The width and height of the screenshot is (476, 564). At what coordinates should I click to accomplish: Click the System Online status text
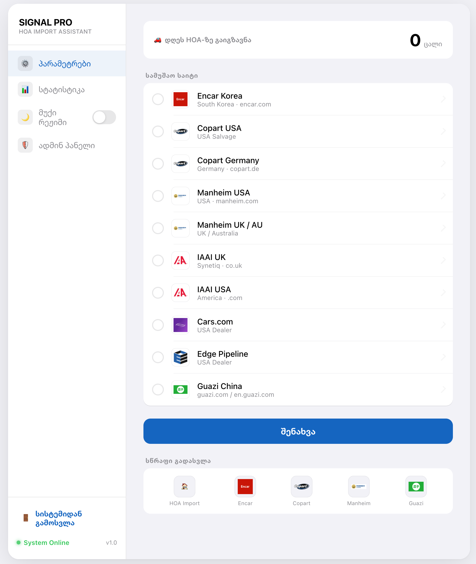coord(46,543)
